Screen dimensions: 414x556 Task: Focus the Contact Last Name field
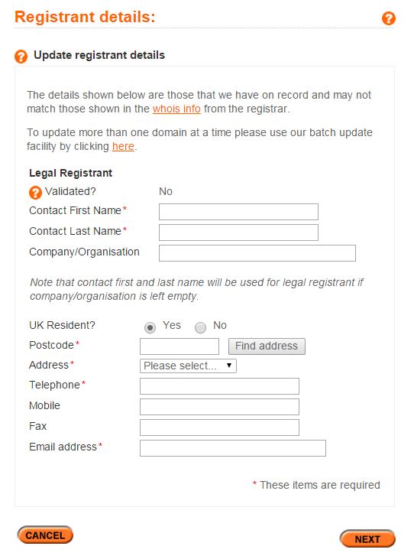pos(238,232)
